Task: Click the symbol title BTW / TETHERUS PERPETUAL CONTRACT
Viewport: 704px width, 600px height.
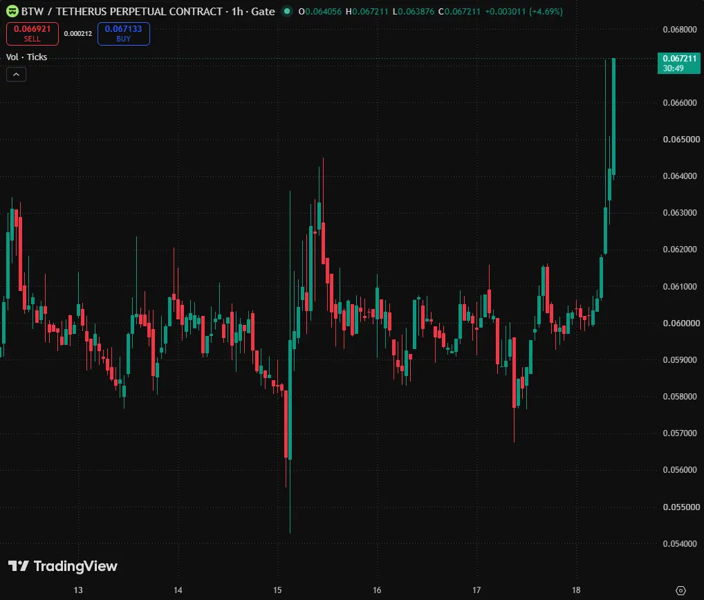Action: (122, 11)
